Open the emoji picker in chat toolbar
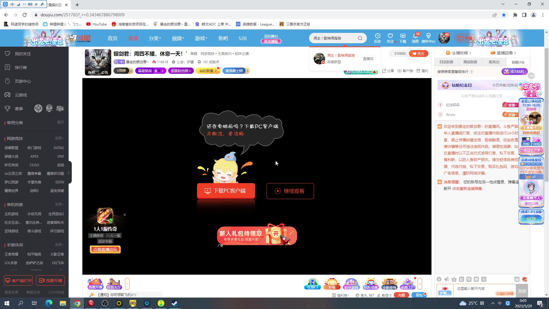549x309 pixels. (x=439, y=279)
